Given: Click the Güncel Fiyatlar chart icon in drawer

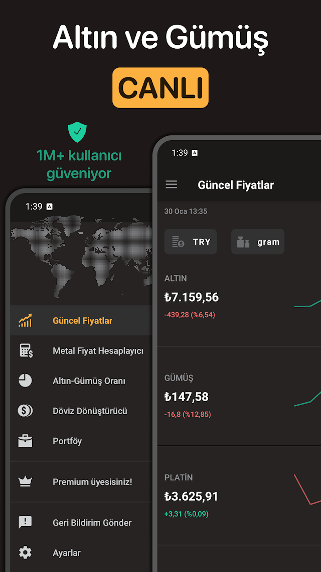Looking at the screenshot, I should 25,320.
